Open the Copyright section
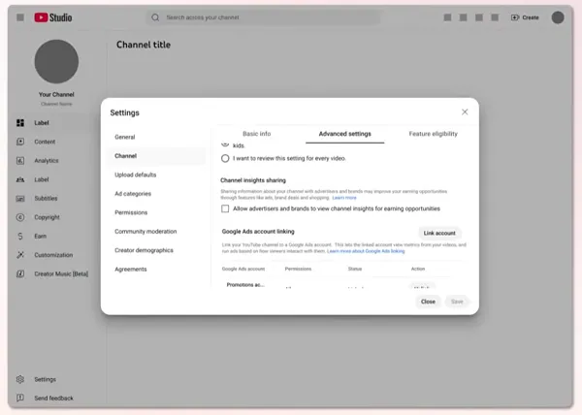Viewport: 582px width, 415px height. (47, 217)
